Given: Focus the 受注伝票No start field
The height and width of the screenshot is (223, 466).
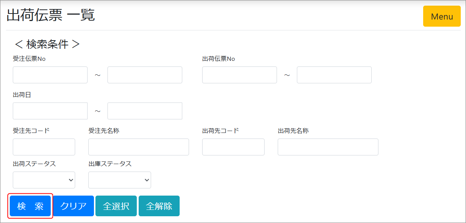Looking at the screenshot, I should click(50, 75).
